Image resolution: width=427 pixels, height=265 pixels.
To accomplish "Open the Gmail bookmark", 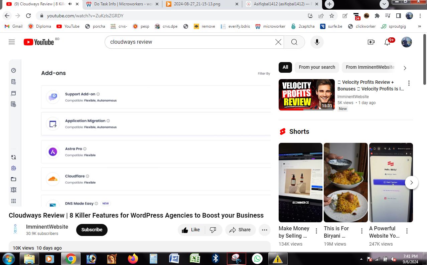I will coord(14,26).
